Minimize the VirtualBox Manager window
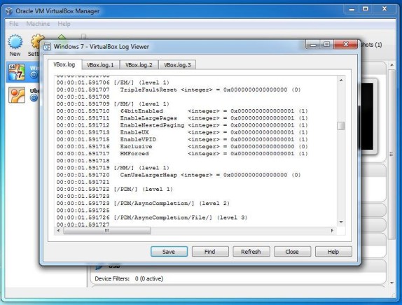The height and width of the screenshot is (305, 402). [x=352, y=9]
